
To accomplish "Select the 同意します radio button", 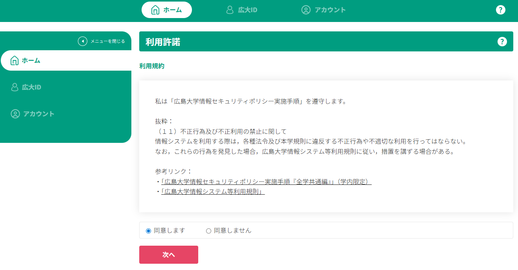I will (x=148, y=231).
